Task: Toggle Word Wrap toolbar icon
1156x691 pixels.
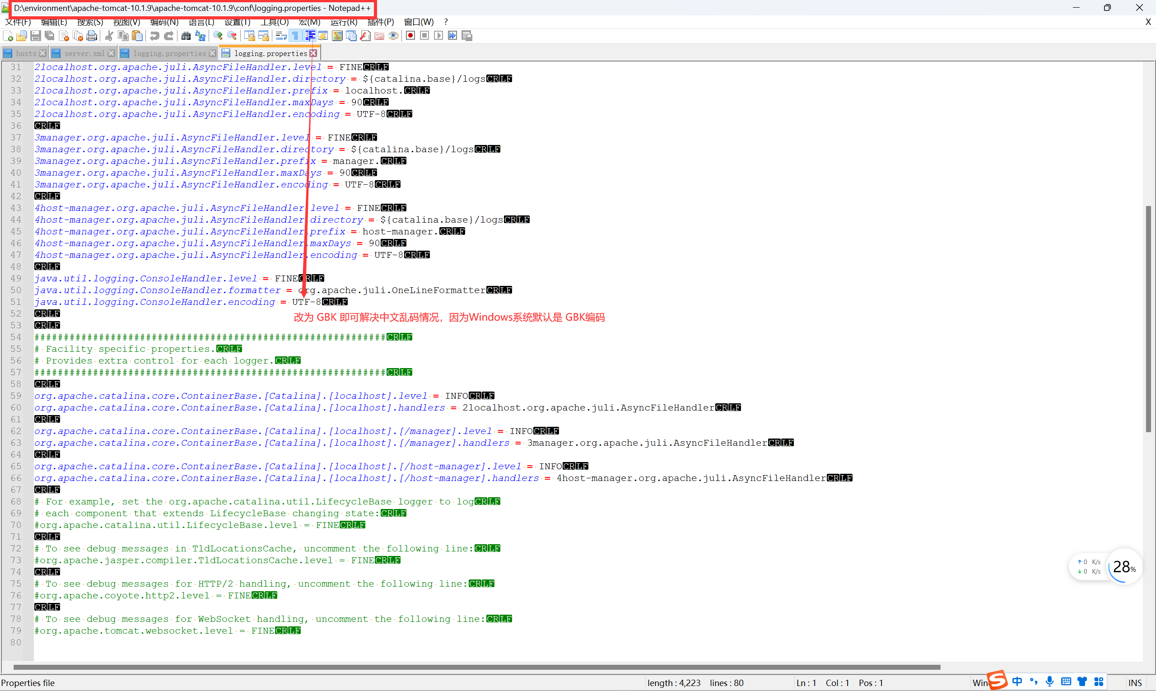Action: point(281,36)
